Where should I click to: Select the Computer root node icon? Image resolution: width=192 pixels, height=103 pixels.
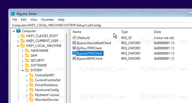pyautogui.click(x=18, y=31)
